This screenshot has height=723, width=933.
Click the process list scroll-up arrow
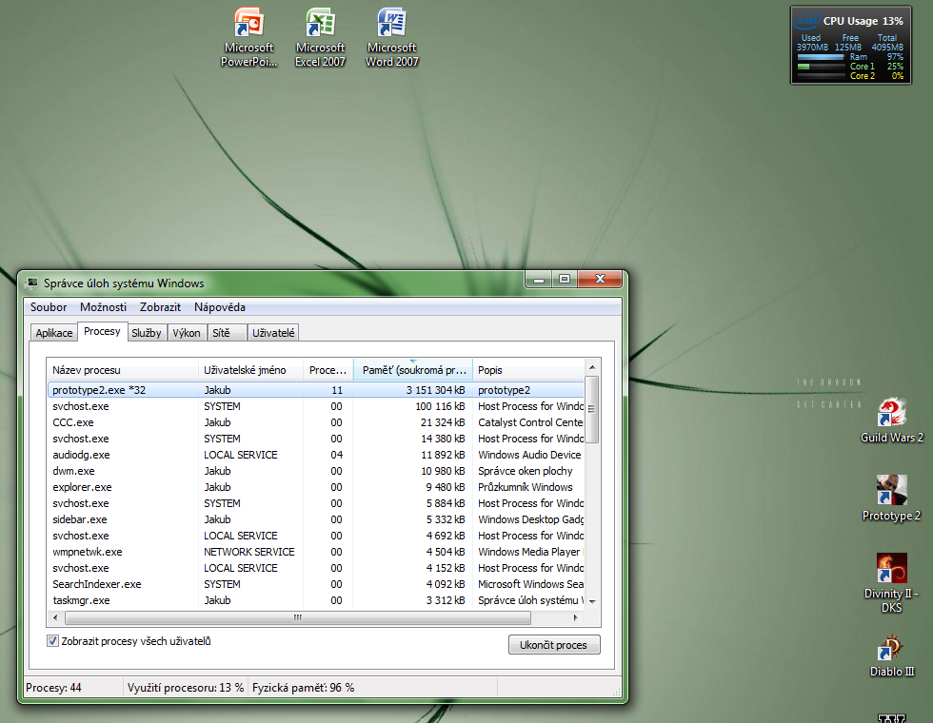coord(592,367)
